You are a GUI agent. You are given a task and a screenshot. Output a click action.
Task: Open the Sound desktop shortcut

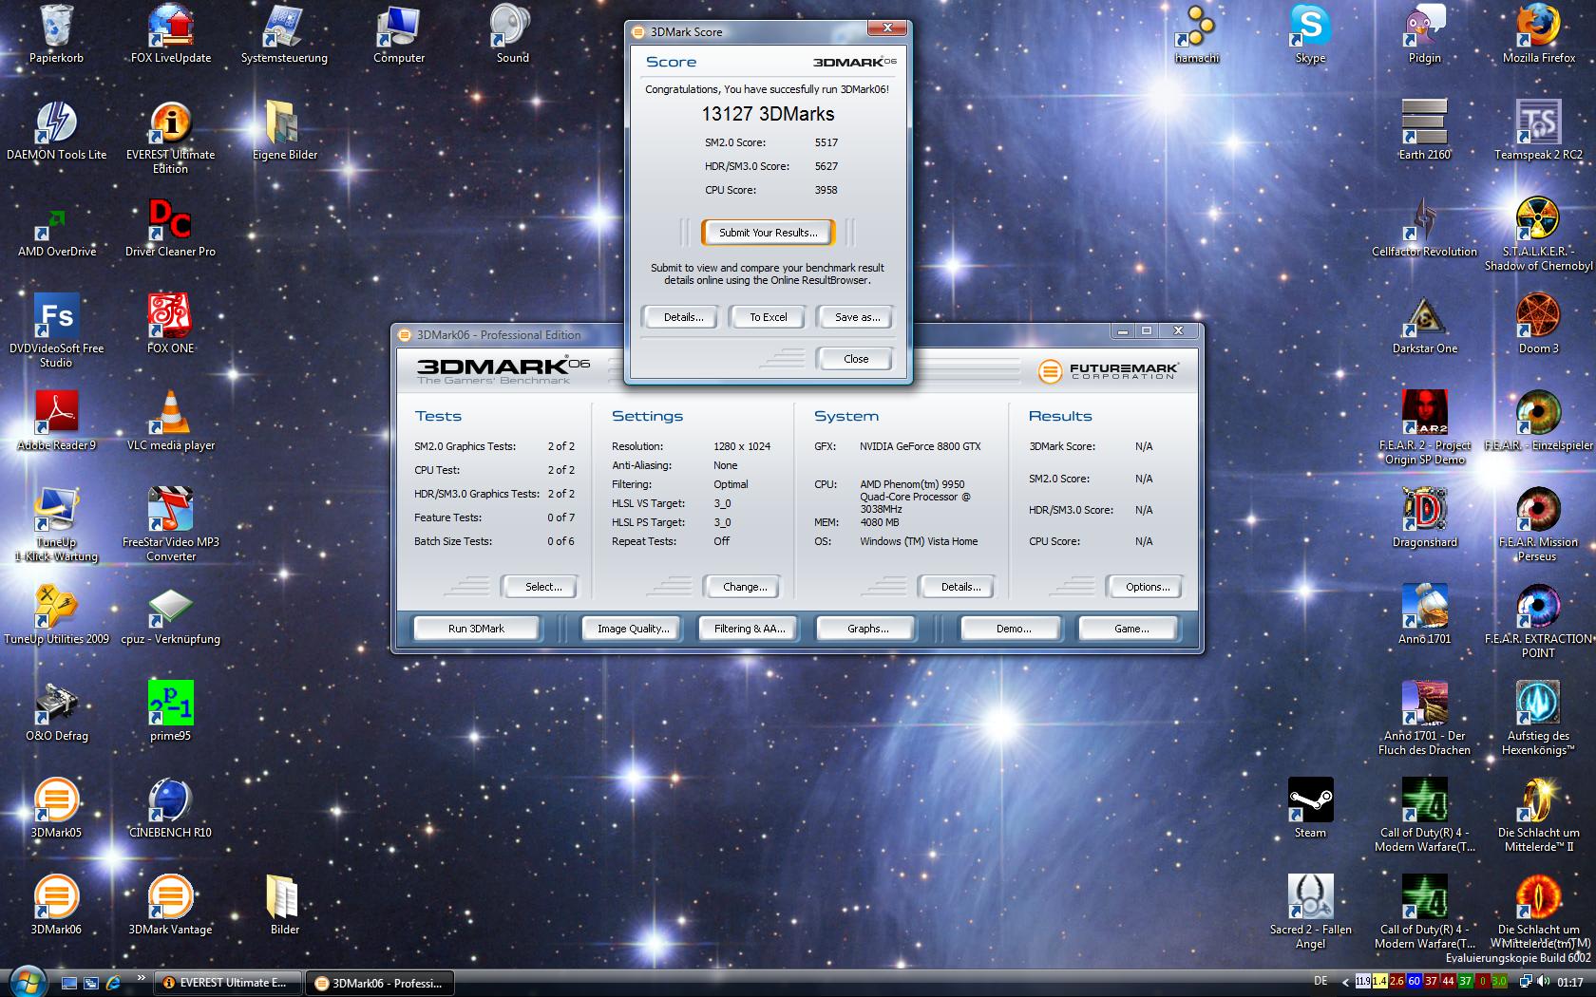pos(512,34)
